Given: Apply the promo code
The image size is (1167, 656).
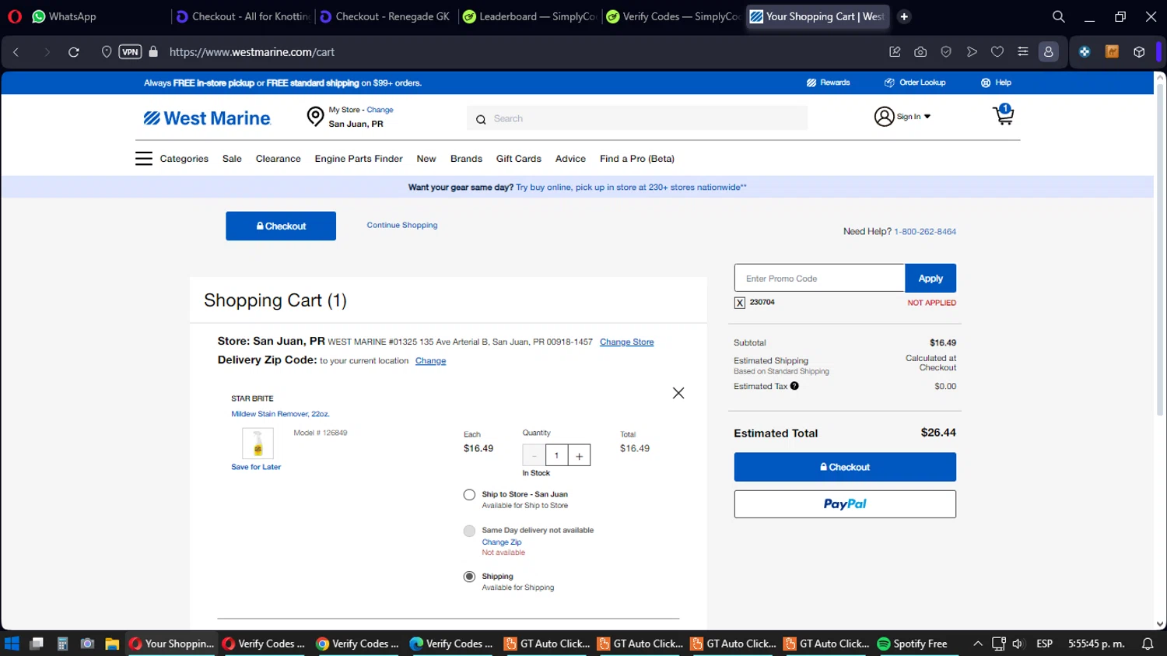Looking at the screenshot, I should click(930, 279).
